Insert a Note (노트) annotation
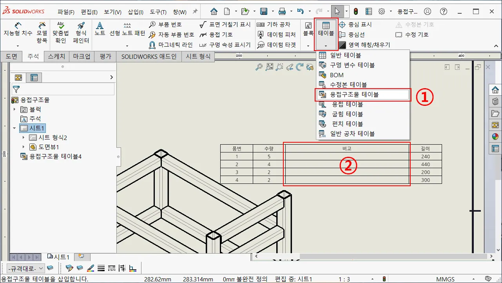Image resolution: width=502 pixels, height=283 pixels. click(x=100, y=29)
